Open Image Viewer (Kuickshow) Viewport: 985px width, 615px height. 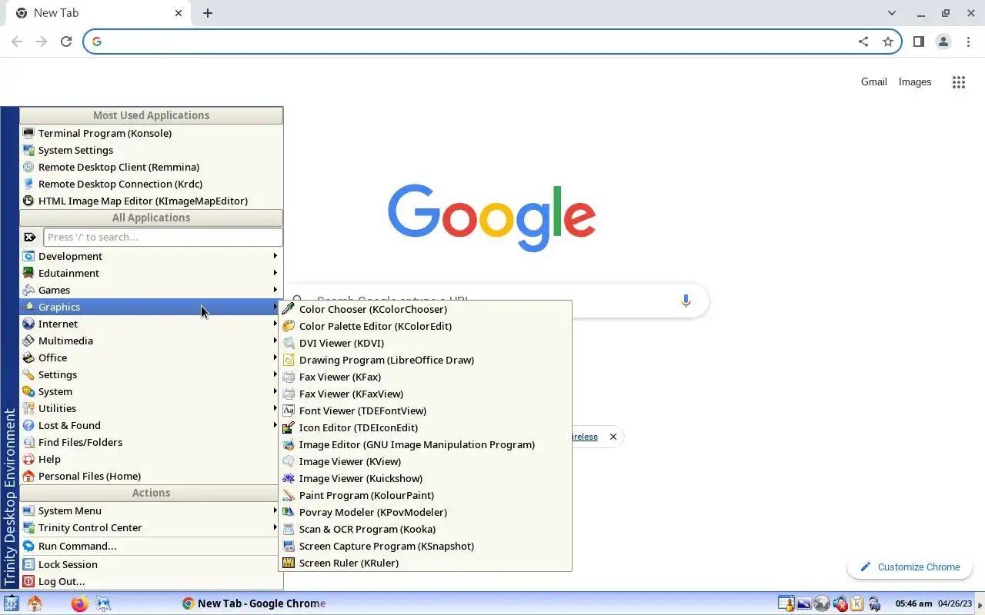(x=425, y=478)
